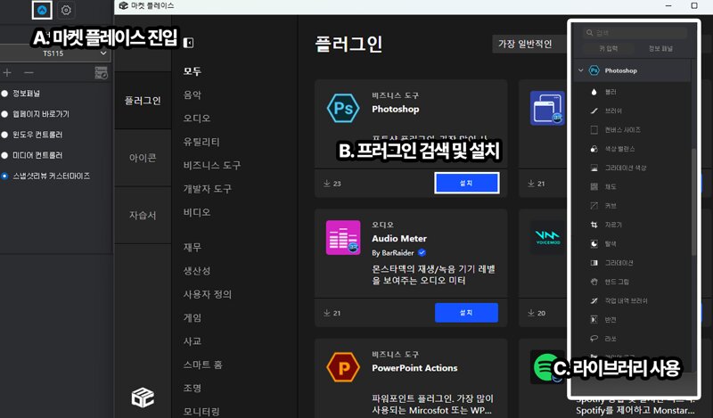Collapse the marketplace sidebar panel icon

point(188,43)
